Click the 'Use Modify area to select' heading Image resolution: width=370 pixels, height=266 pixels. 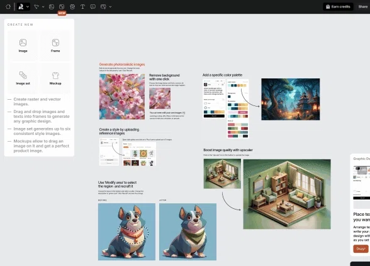117,184
